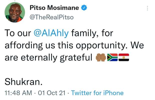This screenshot has height=100, width=155.
Task: Click the line 'affording us this opportunity'
Action: tap(65, 45)
